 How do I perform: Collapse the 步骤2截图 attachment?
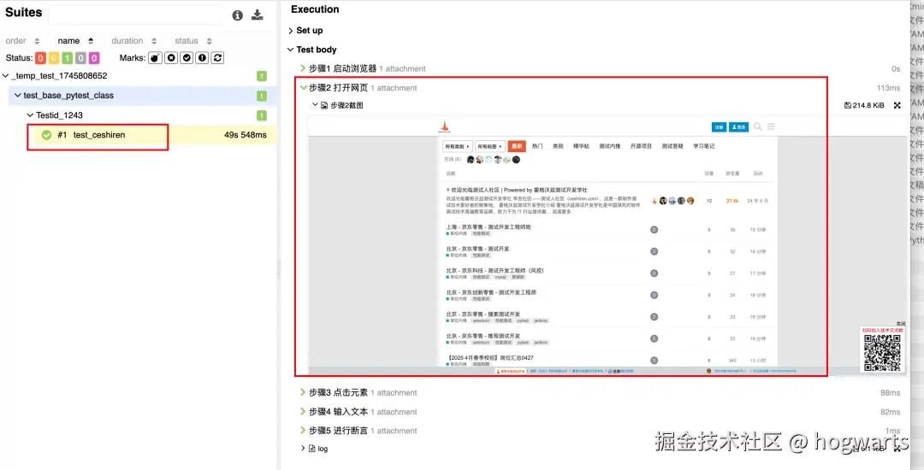coord(315,105)
